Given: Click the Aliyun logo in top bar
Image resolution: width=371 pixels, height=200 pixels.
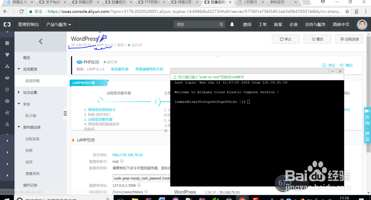Looking at the screenshot, I should pyautogui.click(x=7, y=24).
